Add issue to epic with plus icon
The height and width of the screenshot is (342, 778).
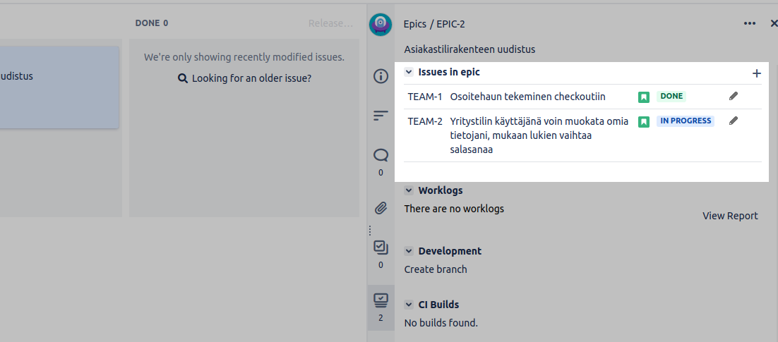pyautogui.click(x=757, y=73)
